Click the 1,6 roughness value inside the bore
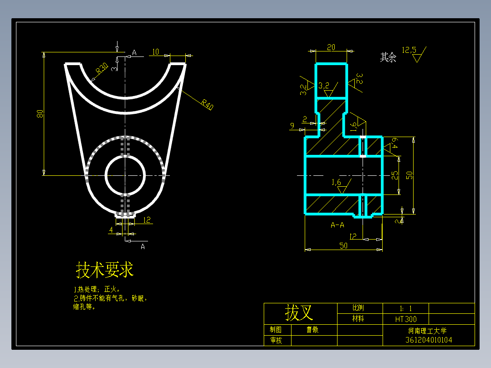Screen dimensions: 491x368 [336, 182]
